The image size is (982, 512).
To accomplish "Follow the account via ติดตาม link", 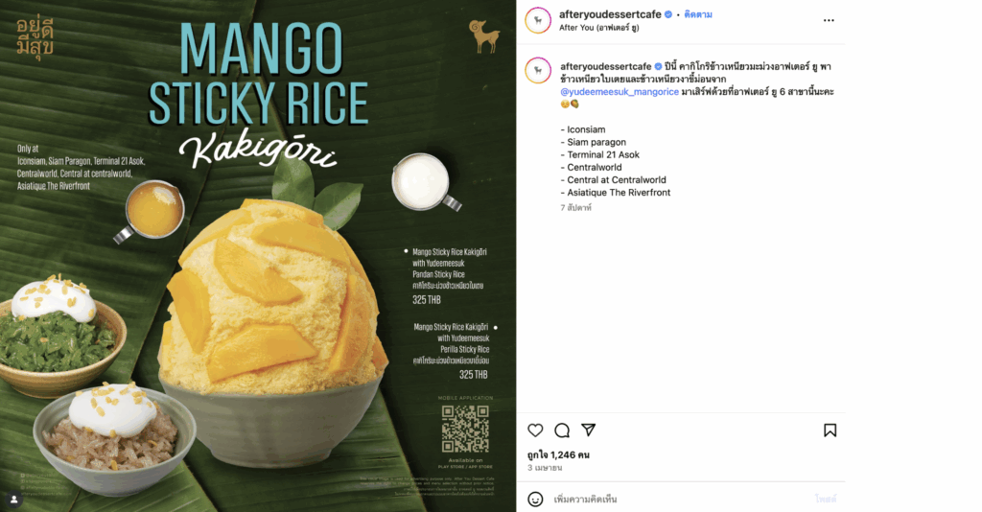I will (x=698, y=14).
